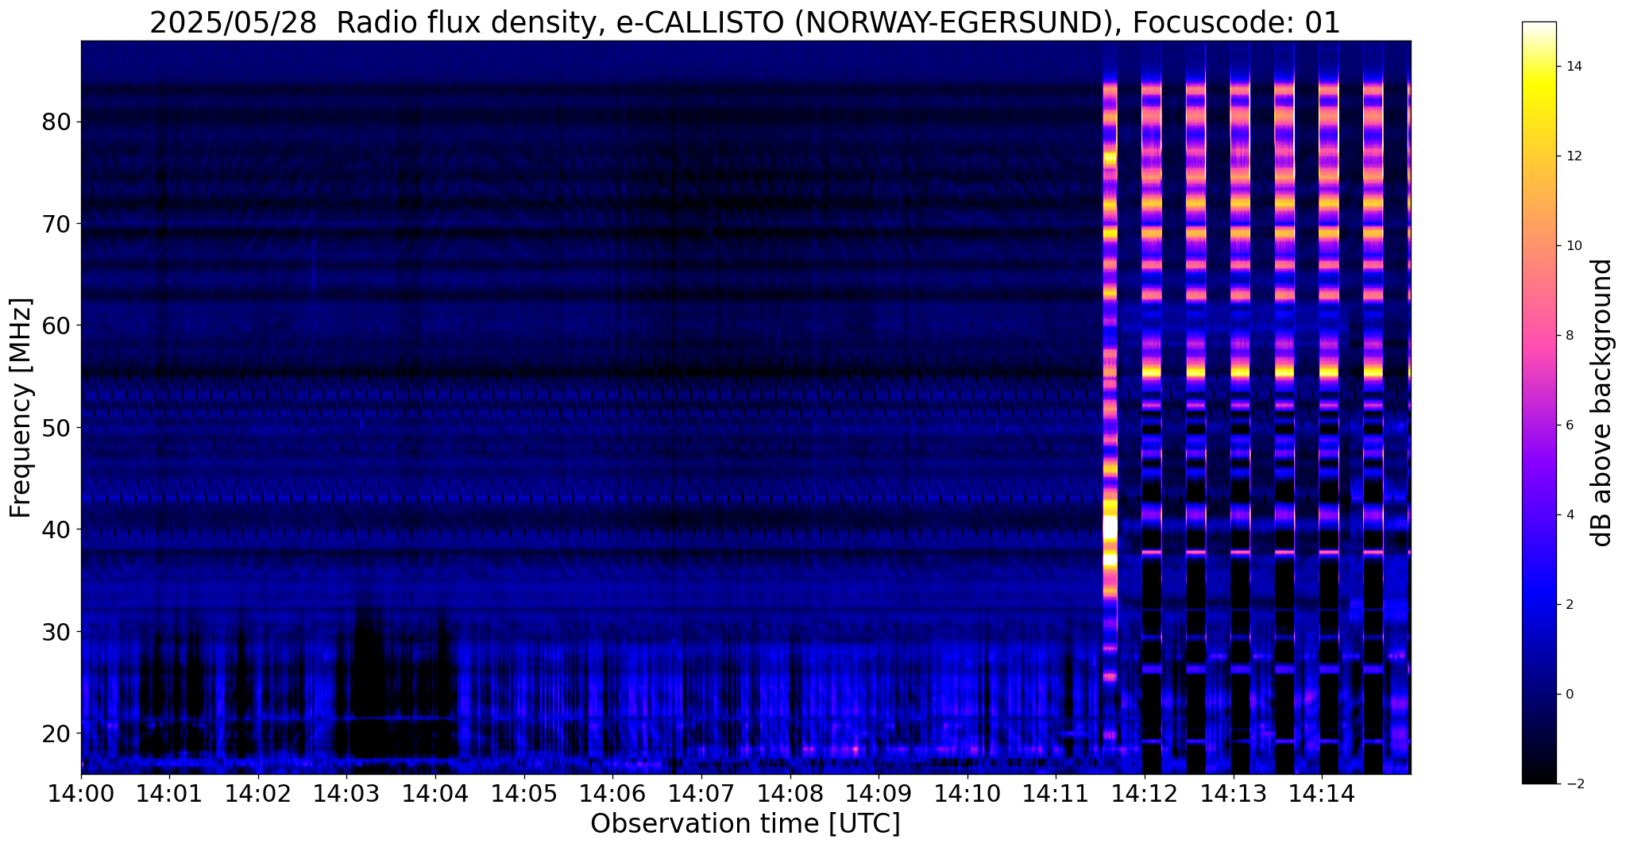Screen dimensions: 1626x847
Task: Click the colorbar tick label 10
Action: pyautogui.click(x=1572, y=246)
